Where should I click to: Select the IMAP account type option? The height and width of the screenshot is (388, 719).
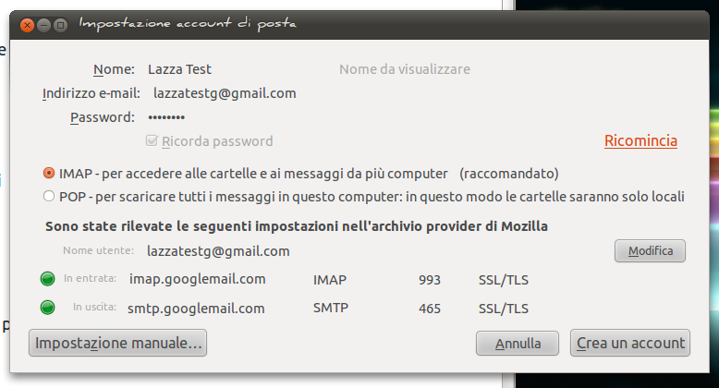[49, 173]
